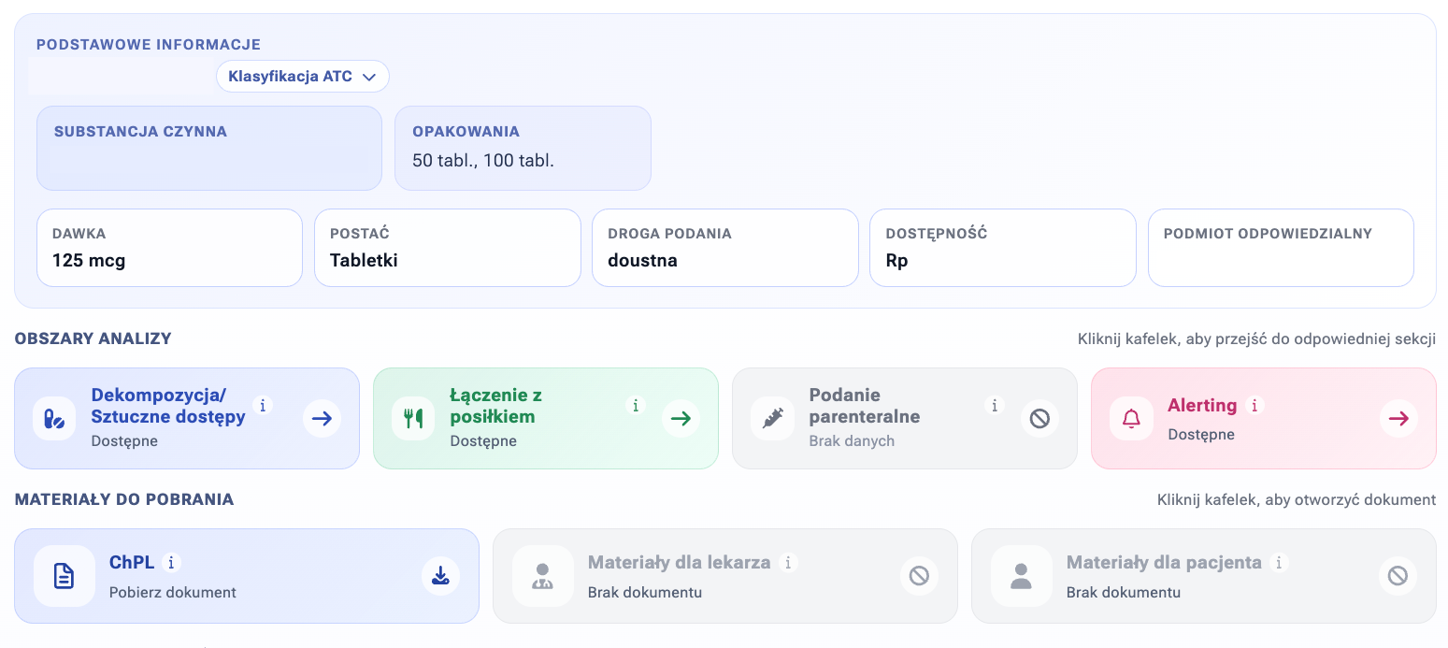The height and width of the screenshot is (648, 1448).
Task: Click the arrow on Dekompozycja/Sztuczne dostępy tile
Action: click(322, 419)
